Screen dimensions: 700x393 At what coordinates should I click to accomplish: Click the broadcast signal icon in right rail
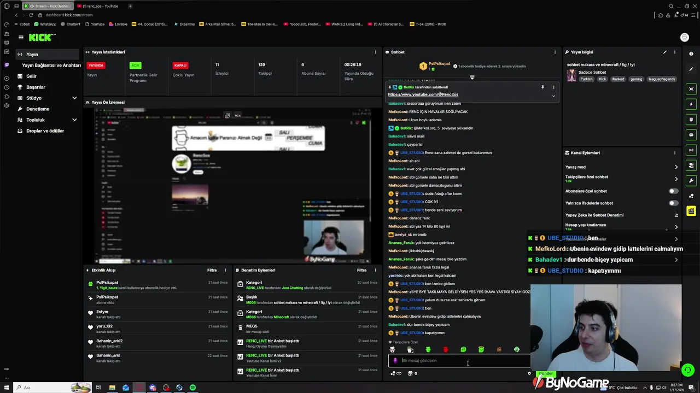[x=691, y=150]
